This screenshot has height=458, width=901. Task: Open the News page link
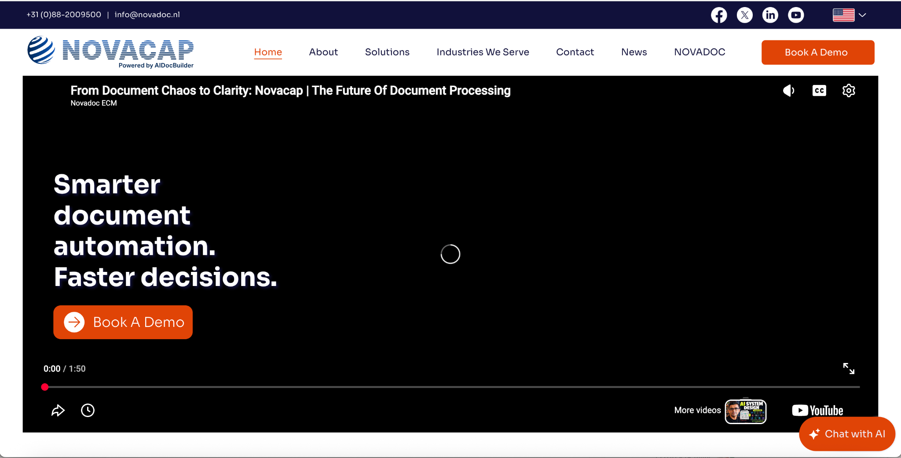634,52
